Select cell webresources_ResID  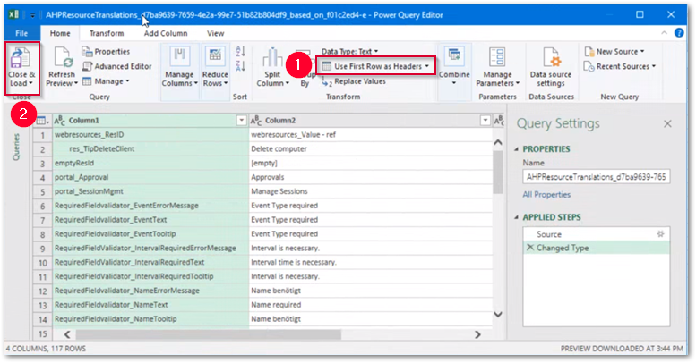(150, 135)
